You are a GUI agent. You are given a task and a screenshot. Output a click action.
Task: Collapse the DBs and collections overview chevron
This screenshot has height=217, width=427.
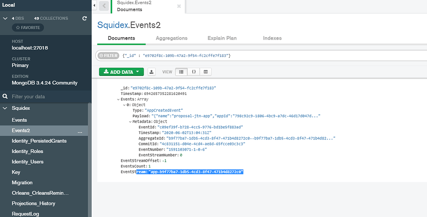tap(5, 18)
